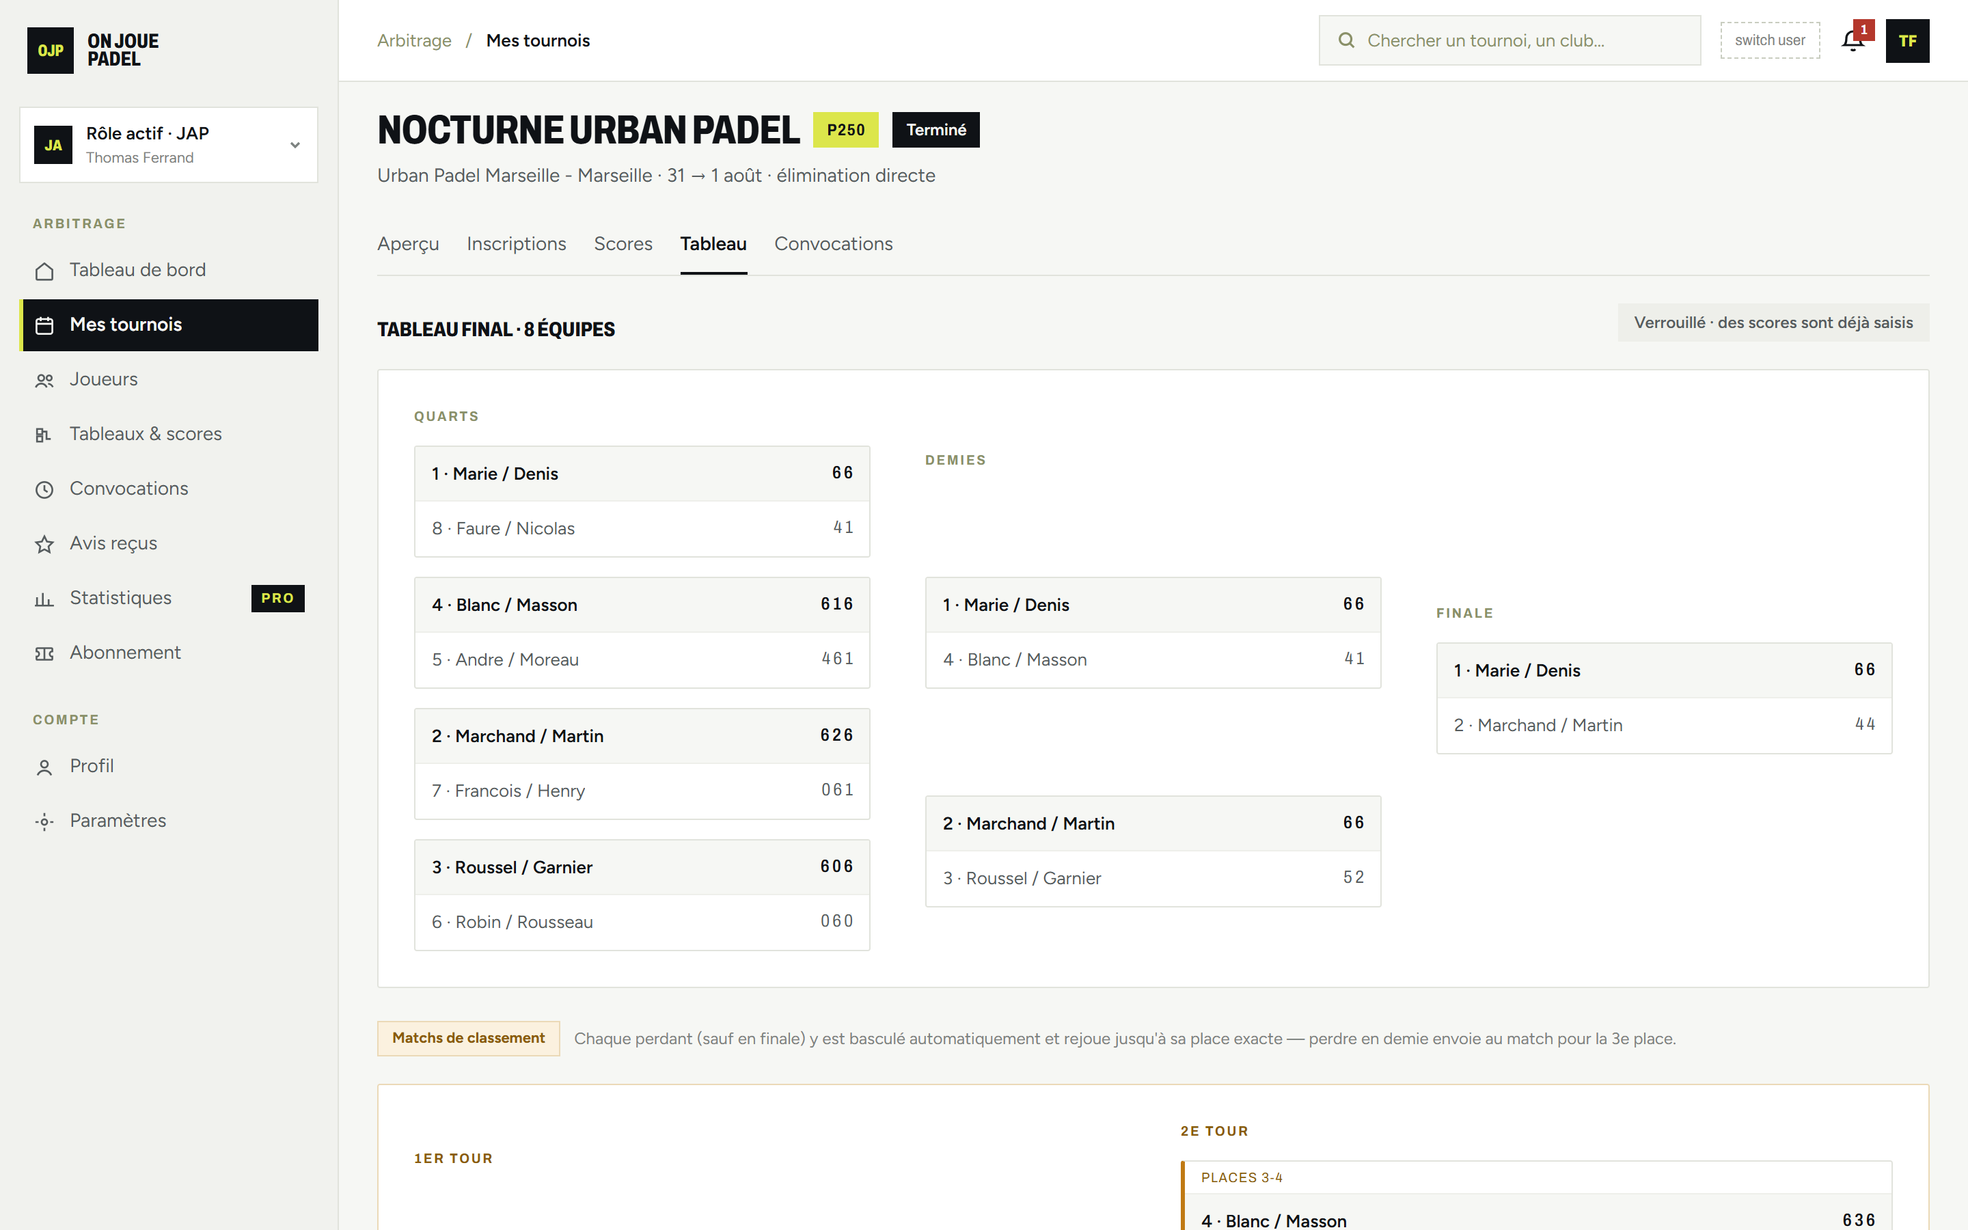Open the notifications bell
This screenshot has width=1968, height=1230.
pos(1853,41)
